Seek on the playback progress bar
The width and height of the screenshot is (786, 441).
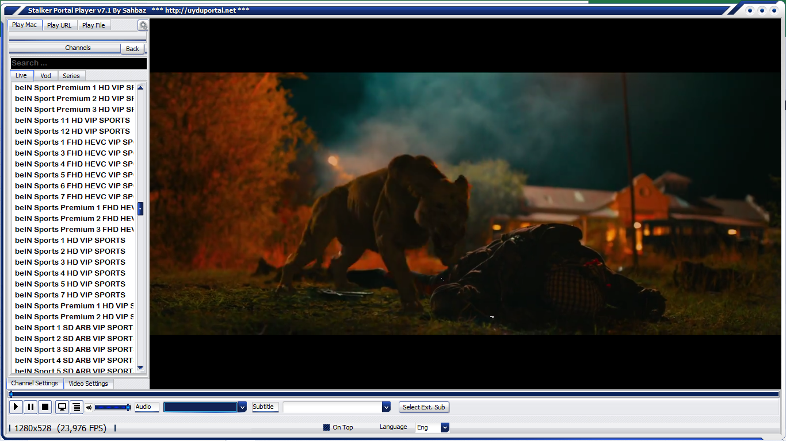coord(394,394)
